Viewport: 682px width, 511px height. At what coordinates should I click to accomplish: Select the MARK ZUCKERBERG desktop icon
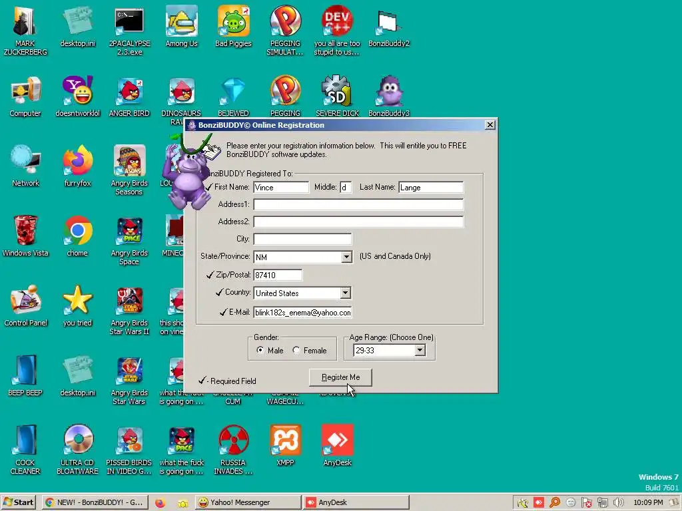coord(25,31)
